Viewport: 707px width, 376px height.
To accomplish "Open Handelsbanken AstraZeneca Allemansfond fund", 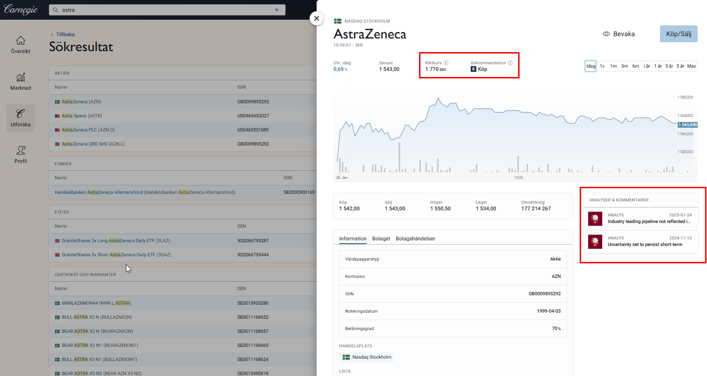I will [x=145, y=192].
